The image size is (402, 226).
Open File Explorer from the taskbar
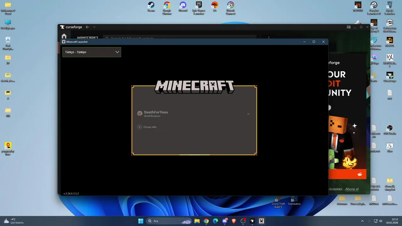tap(197, 221)
